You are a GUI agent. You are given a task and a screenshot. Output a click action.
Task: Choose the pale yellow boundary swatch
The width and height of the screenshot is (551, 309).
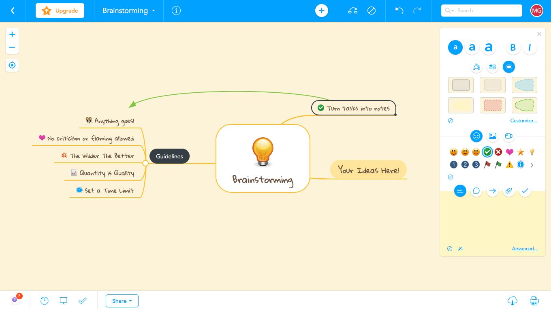(461, 105)
